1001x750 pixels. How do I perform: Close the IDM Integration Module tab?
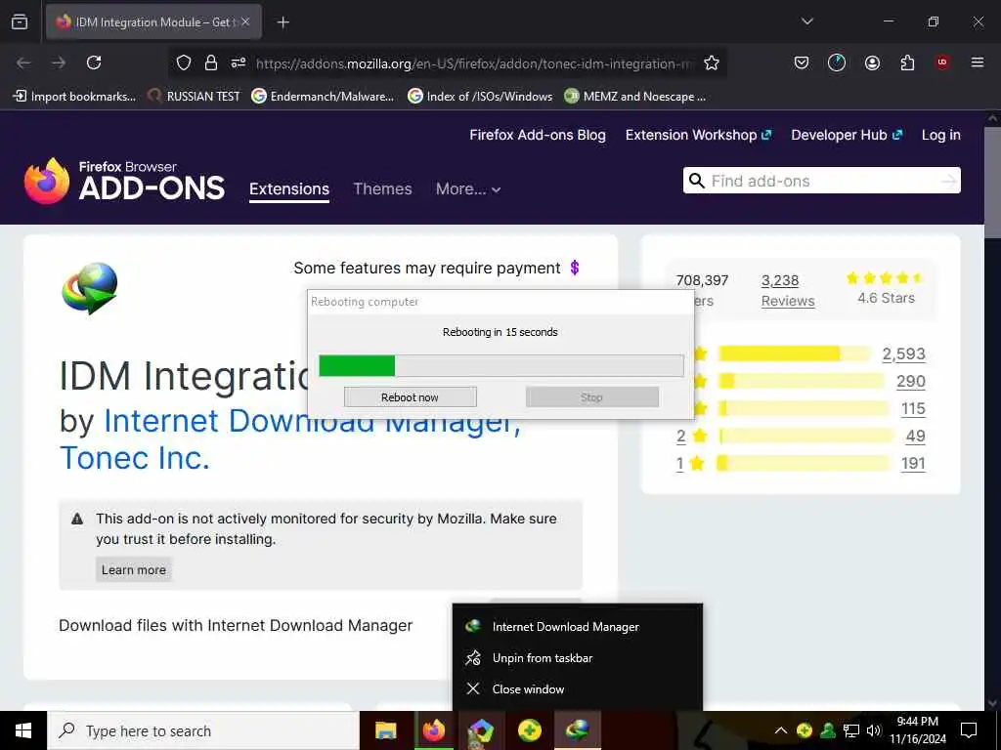[245, 21]
